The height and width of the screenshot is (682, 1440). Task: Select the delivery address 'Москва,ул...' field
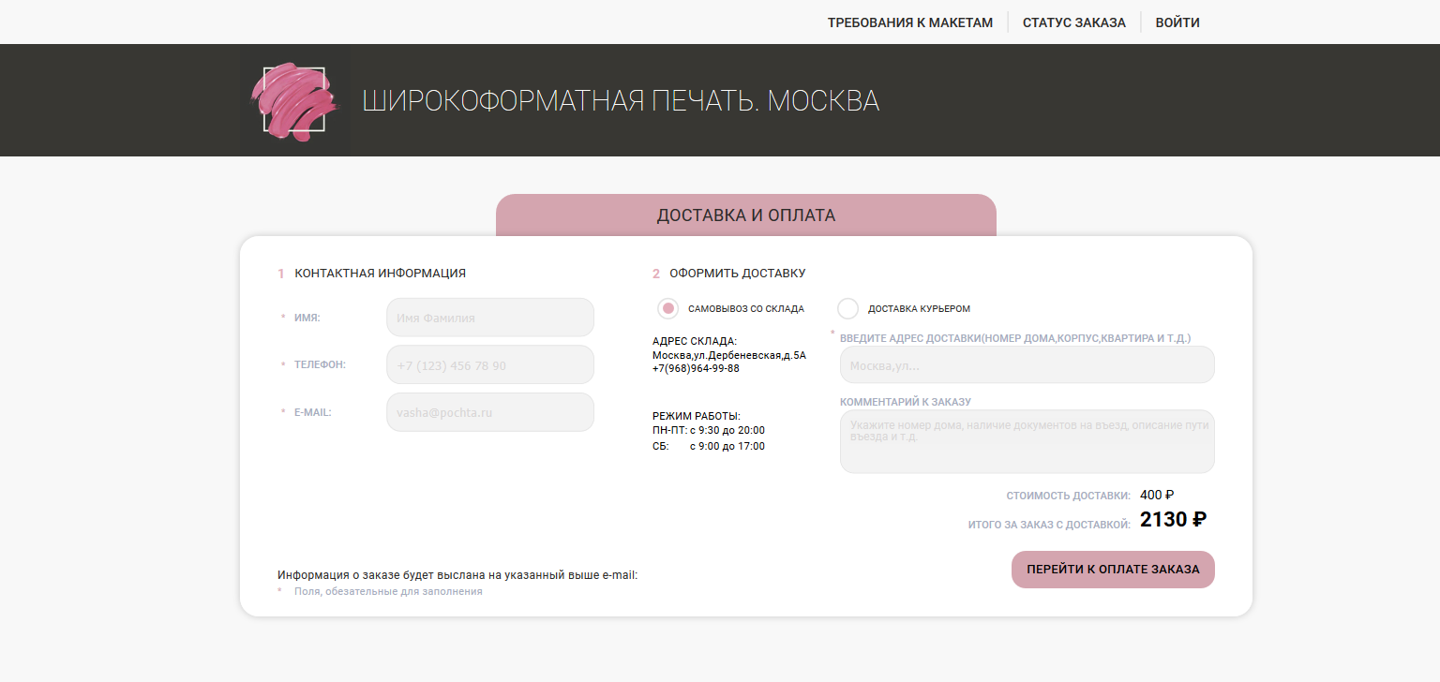click(x=1026, y=363)
